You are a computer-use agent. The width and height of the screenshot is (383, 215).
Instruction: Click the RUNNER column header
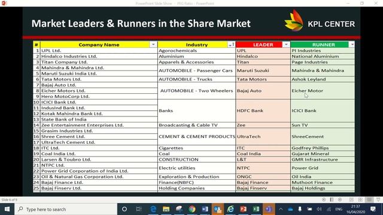click(x=323, y=45)
